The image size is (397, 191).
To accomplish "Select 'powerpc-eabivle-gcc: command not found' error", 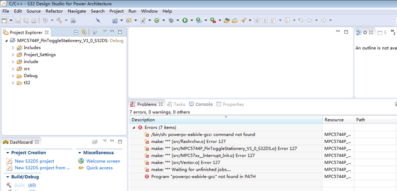I will click(203, 134).
